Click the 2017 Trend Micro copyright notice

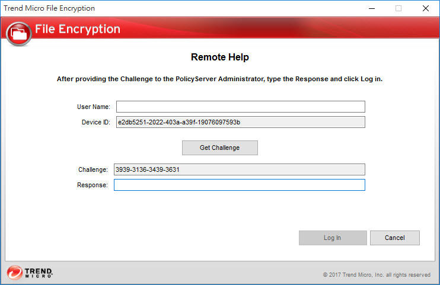coord(377,275)
